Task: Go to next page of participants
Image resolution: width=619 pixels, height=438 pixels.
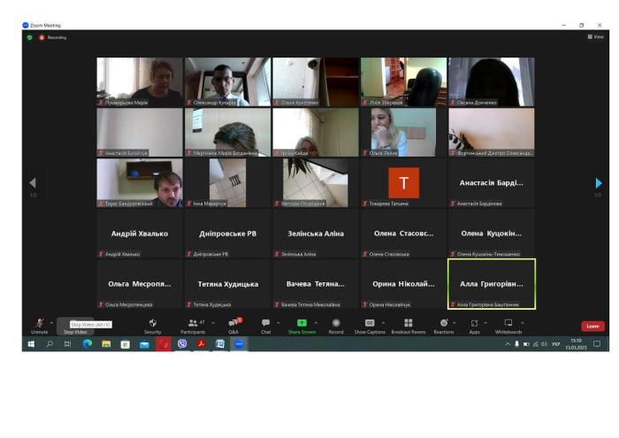Action: (598, 183)
